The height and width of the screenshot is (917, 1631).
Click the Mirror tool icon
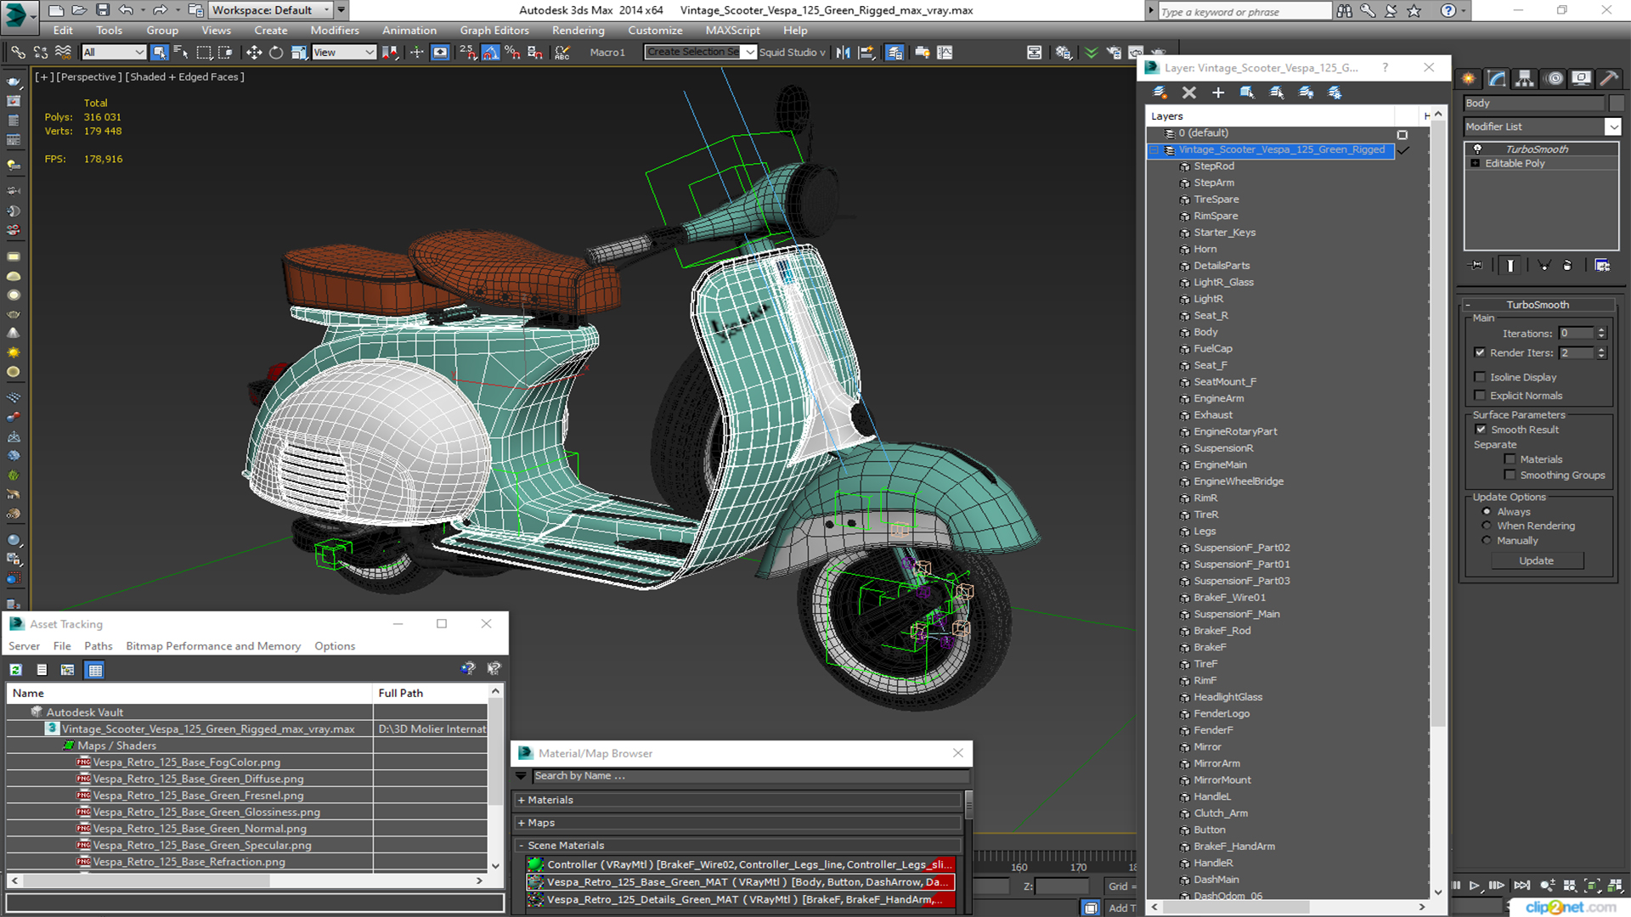(843, 53)
